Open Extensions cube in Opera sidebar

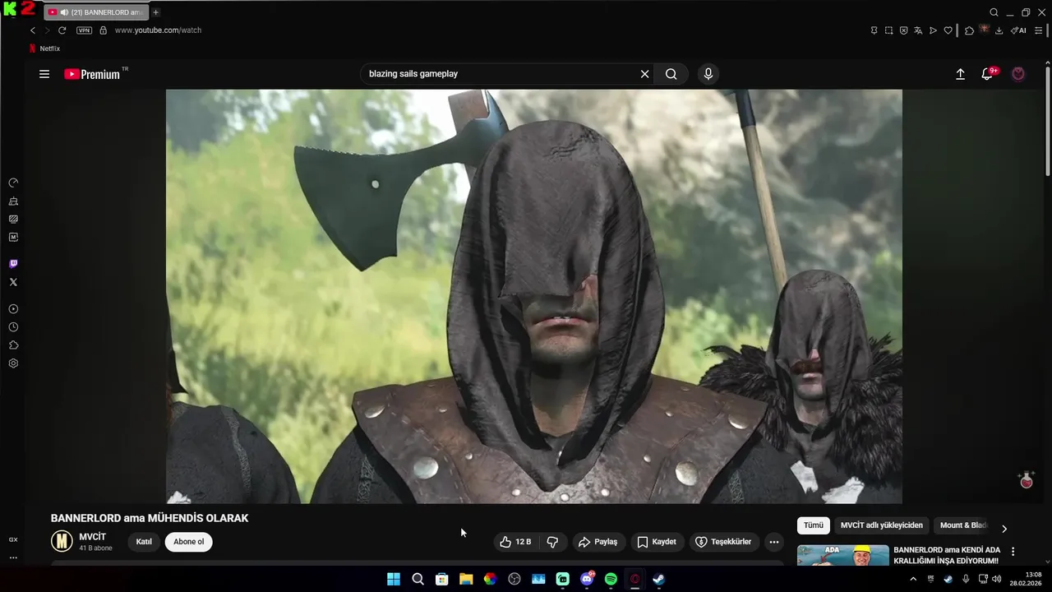point(13,345)
